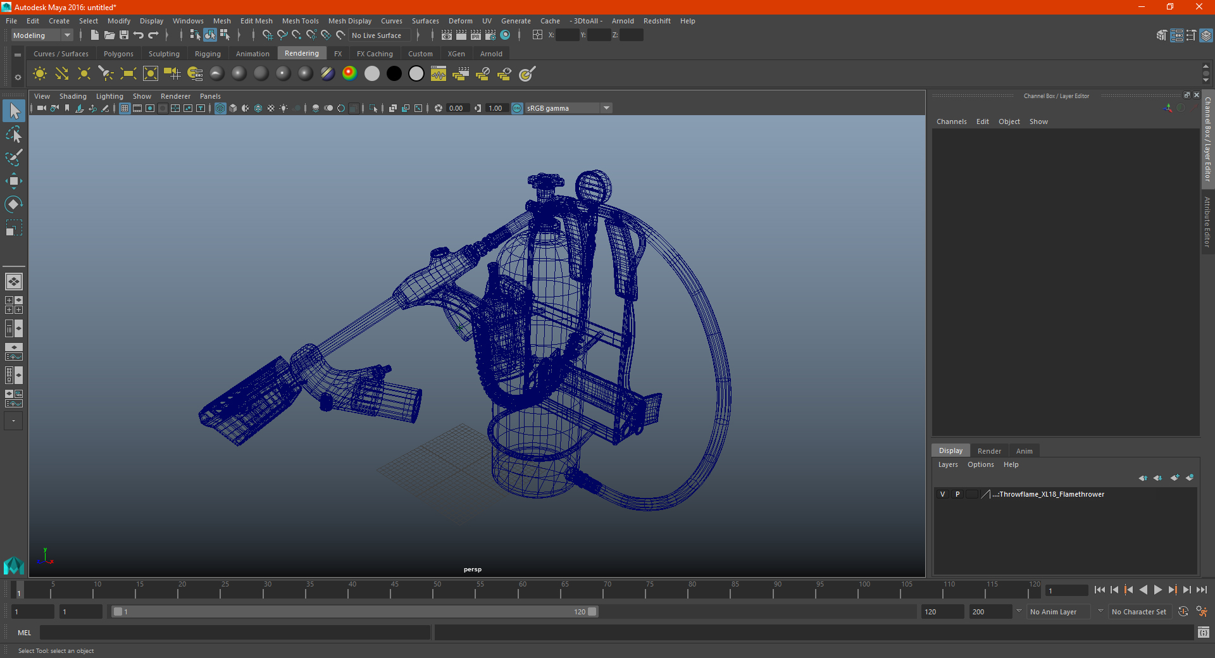Go to start of playback range

click(1100, 590)
